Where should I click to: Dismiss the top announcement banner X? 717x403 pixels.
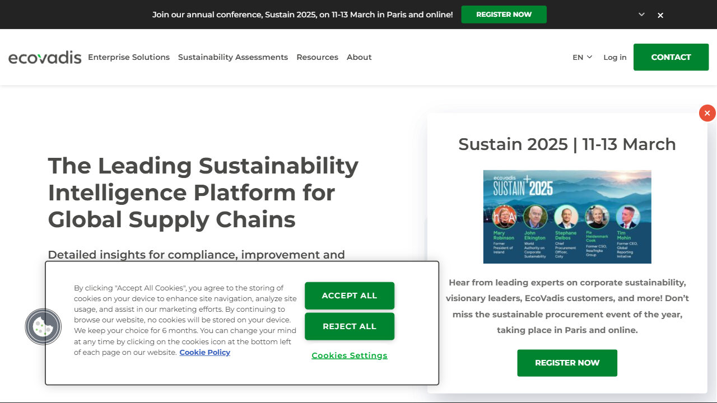click(660, 15)
